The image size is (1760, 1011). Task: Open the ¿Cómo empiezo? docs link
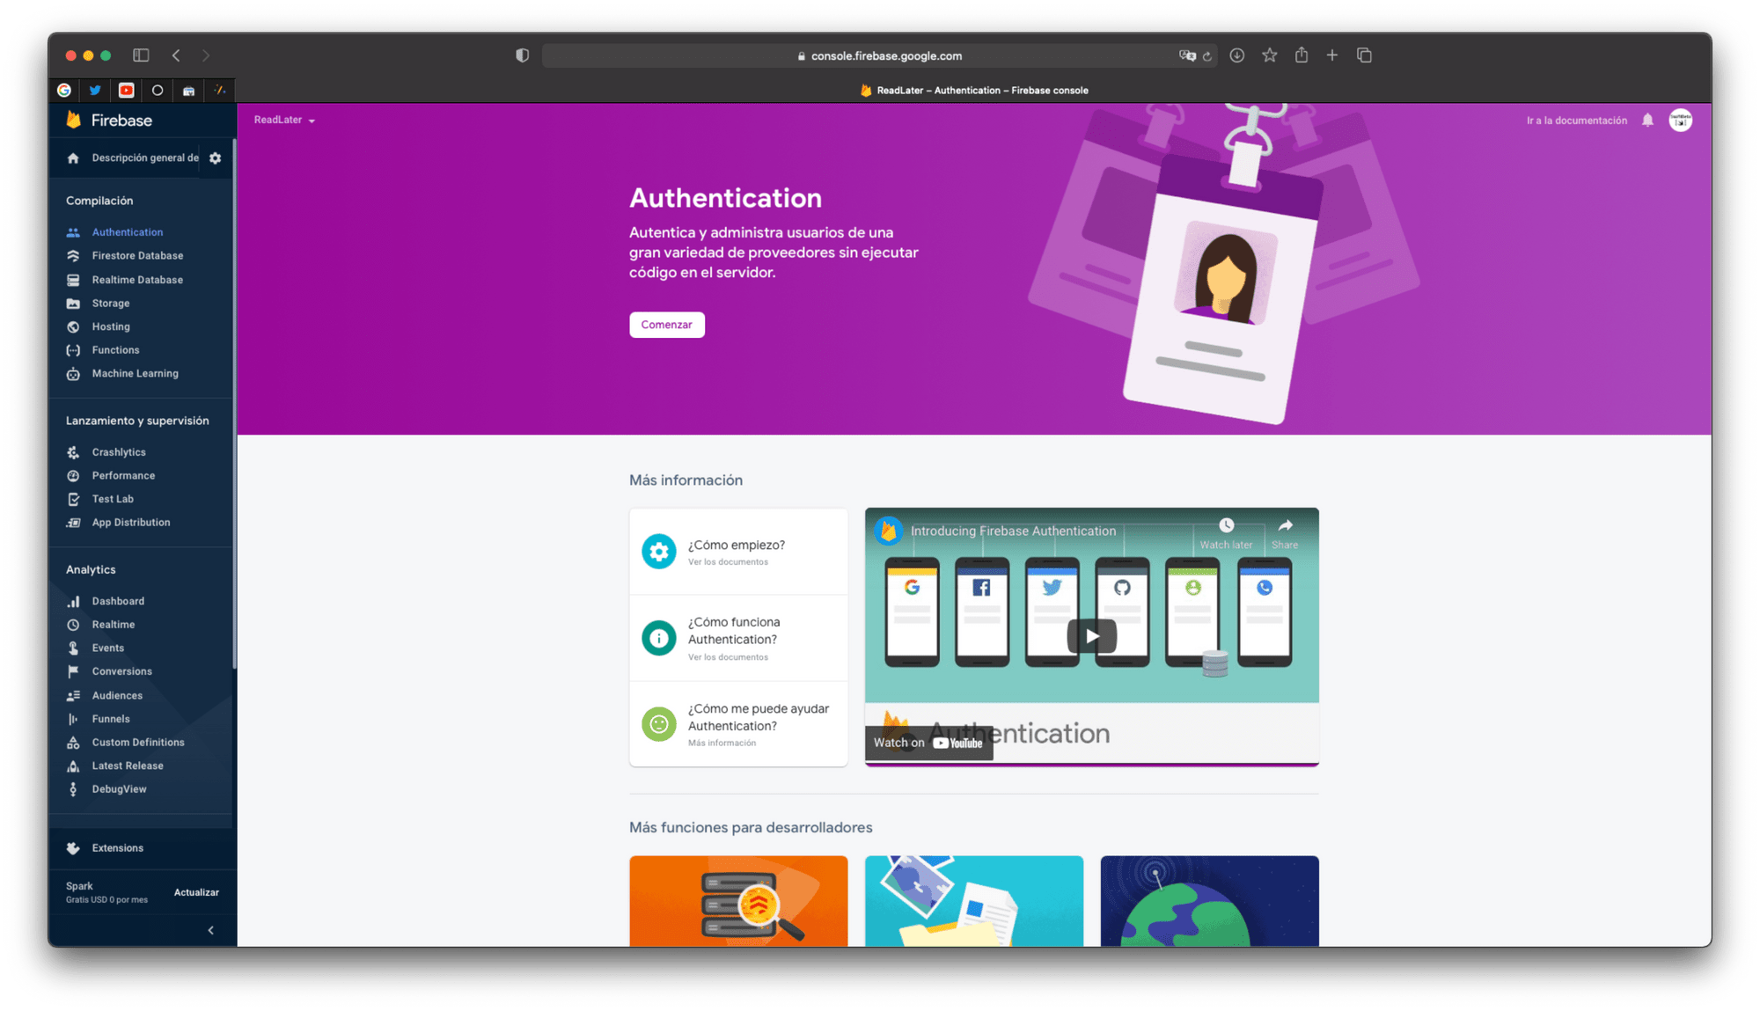(x=737, y=552)
